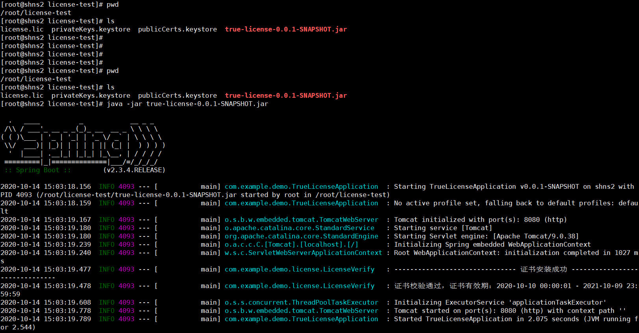Click the wrapped 'or 2.544)' text
The height and width of the screenshot is (333, 639).
(18, 327)
